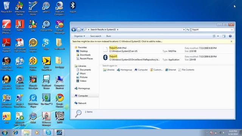This screenshot has height=136, width=242.
Task: Open The Sims 3 desktop shortcut
Action: 46,100
